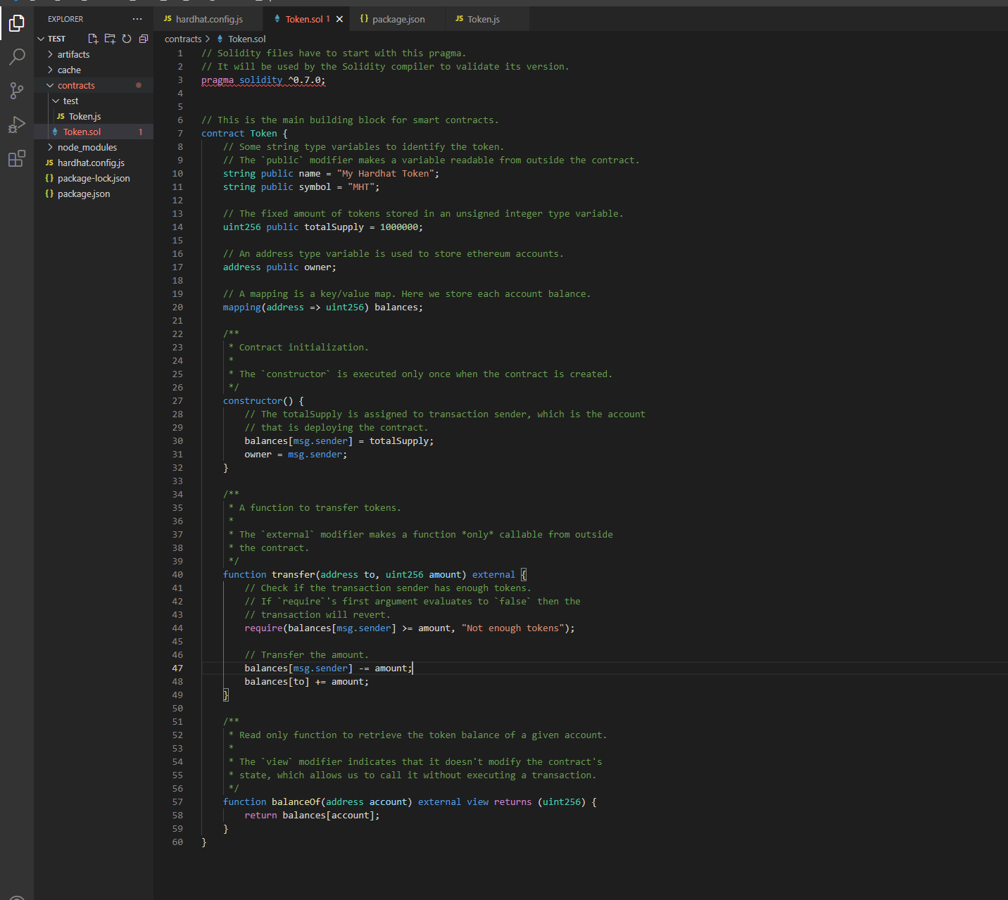This screenshot has height=900, width=1008.
Task: Click line number 27 in the gutter
Action: [x=177, y=401]
